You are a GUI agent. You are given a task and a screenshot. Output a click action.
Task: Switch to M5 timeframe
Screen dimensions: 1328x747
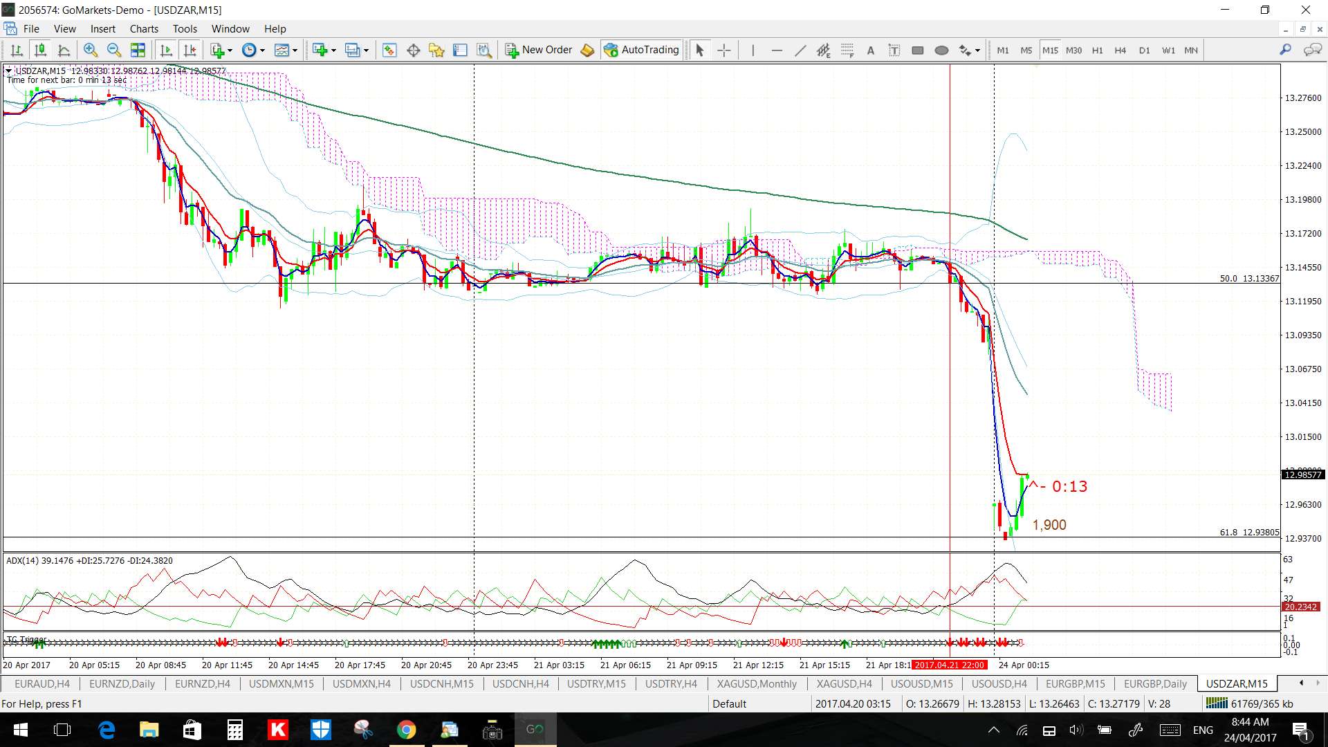pos(1026,50)
